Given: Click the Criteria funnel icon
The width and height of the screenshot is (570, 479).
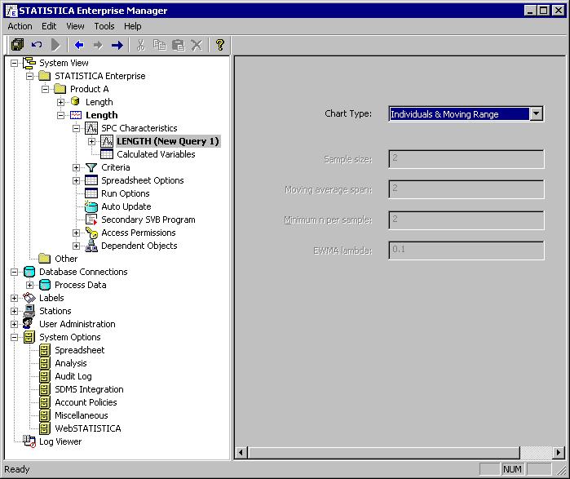Looking at the screenshot, I should point(91,167).
